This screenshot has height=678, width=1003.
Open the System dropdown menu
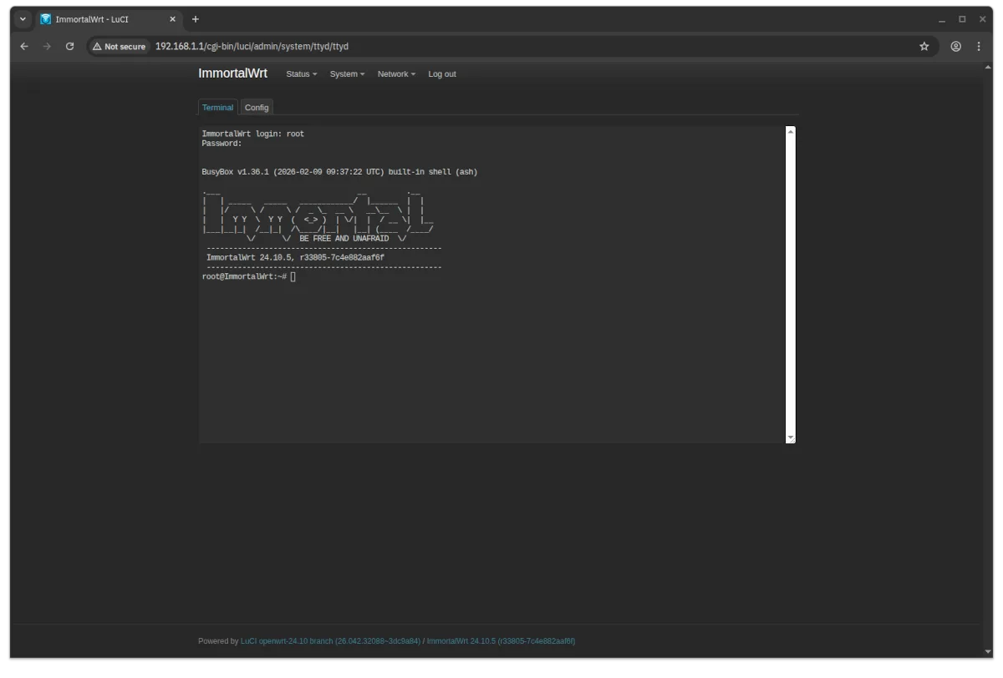(x=347, y=73)
